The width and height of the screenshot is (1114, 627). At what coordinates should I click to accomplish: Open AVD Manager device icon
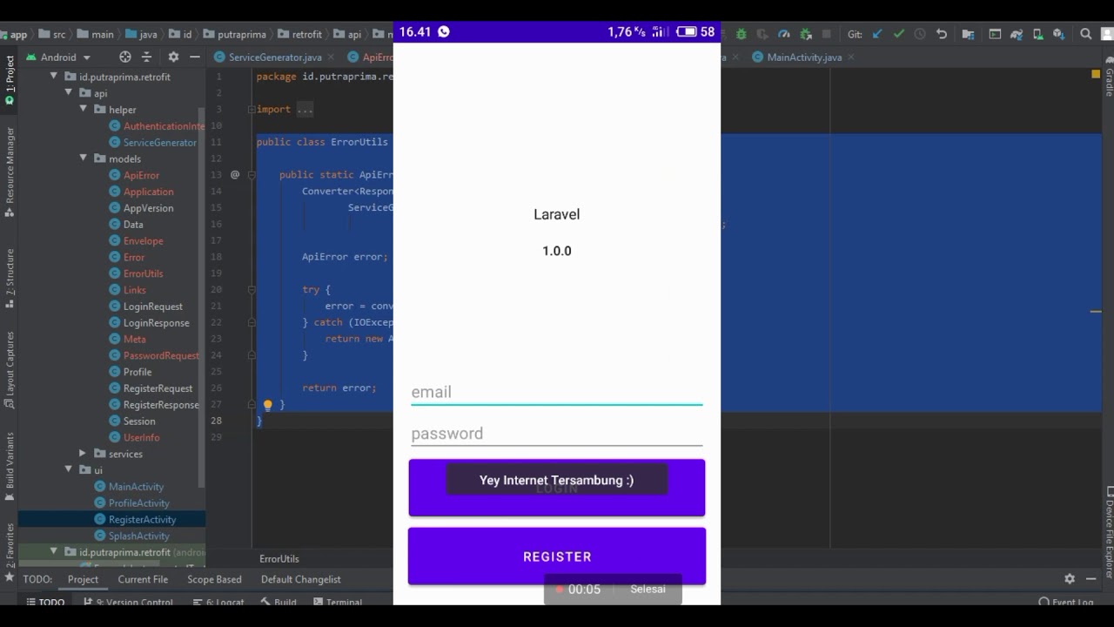tap(1038, 34)
